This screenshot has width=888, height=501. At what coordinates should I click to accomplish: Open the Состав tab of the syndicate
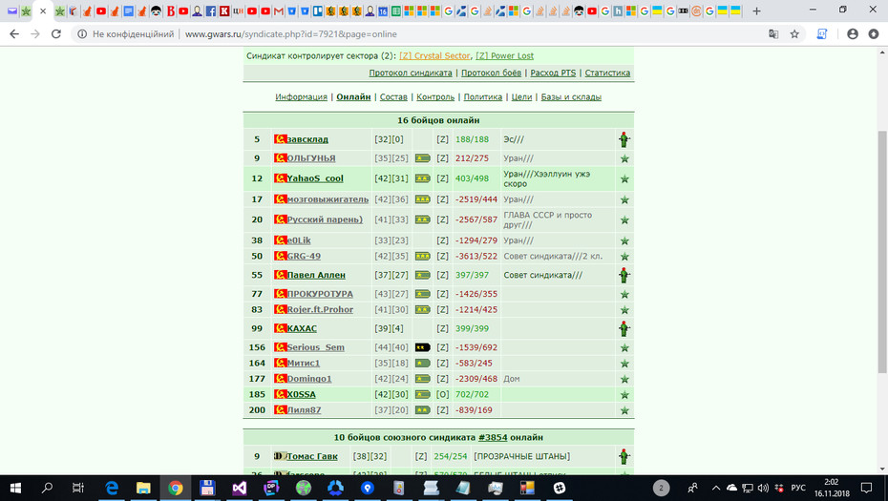click(x=393, y=96)
